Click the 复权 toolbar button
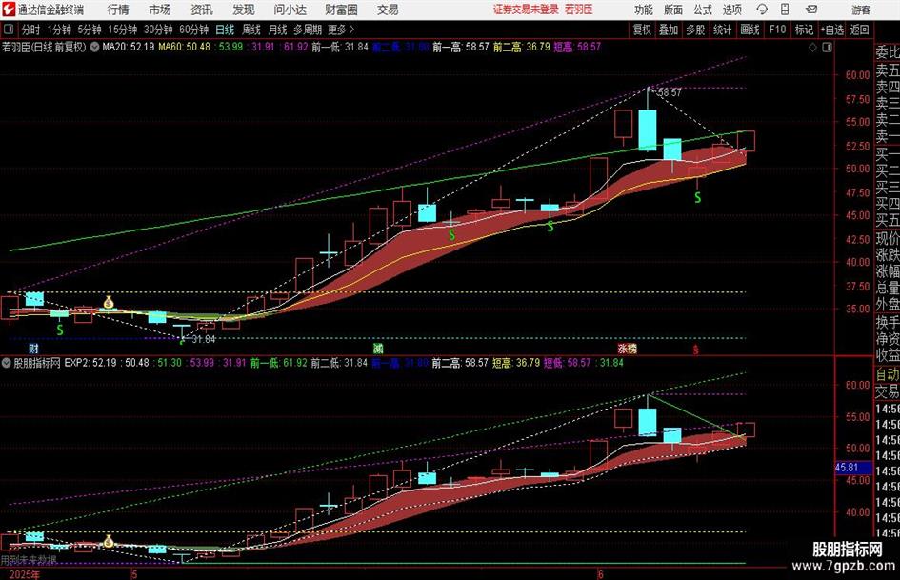The height and width of the screenshot is (580, 900). (x=642, y=30)
